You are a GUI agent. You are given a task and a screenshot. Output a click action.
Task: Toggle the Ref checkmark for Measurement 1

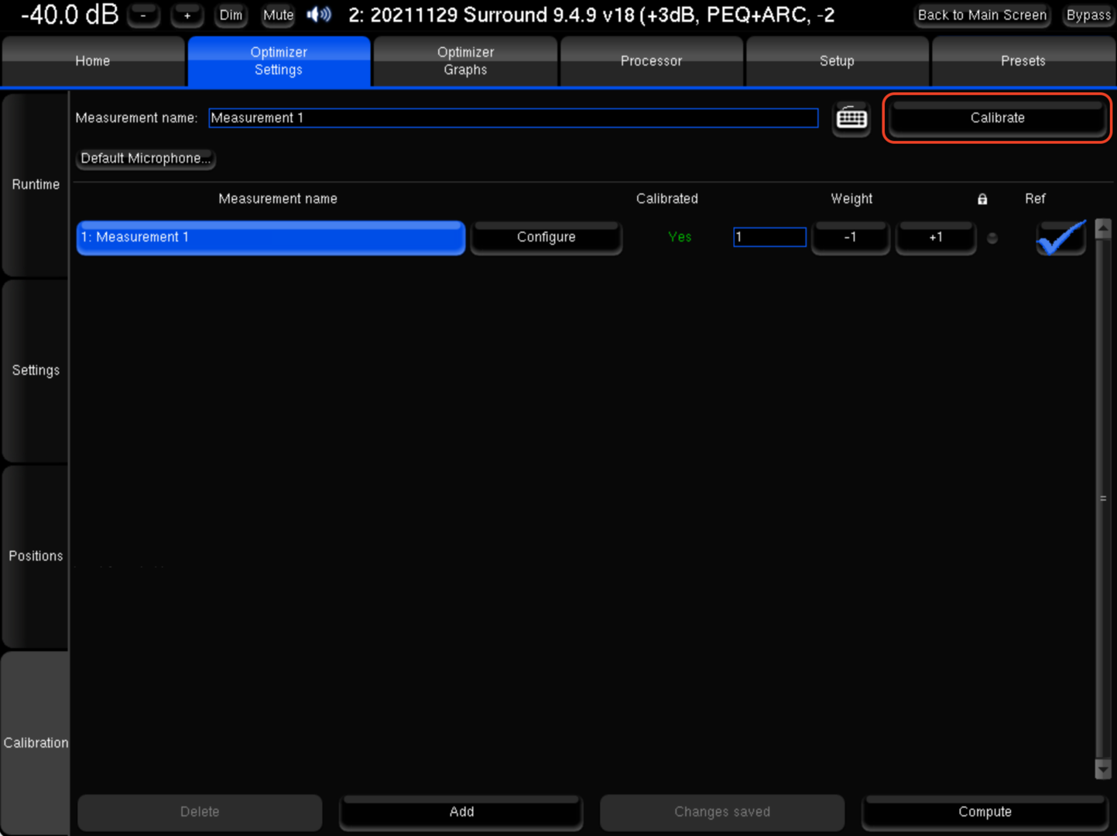click(1061, 237)
